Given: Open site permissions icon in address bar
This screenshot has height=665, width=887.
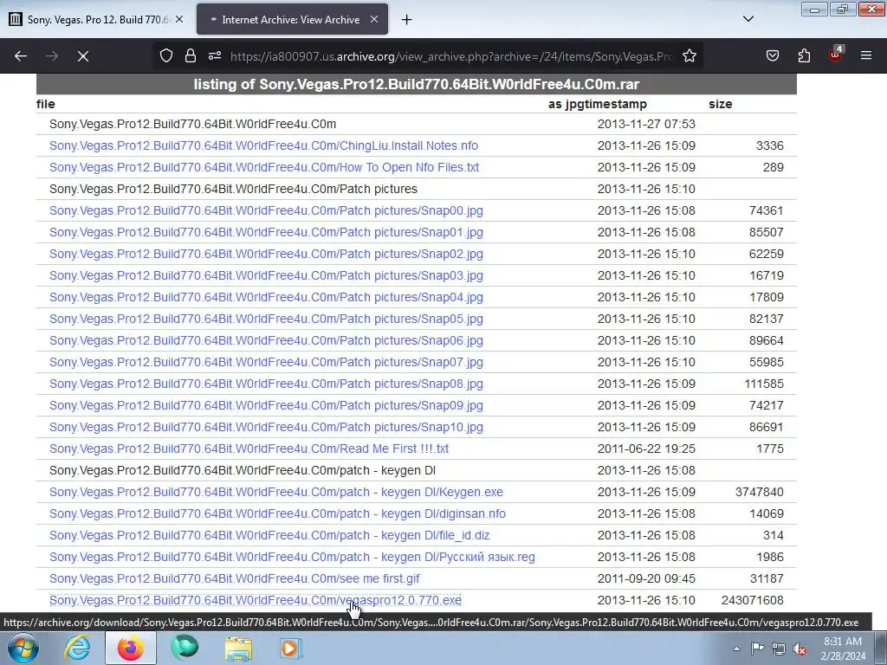Looking at the screenshot, I should click(215, 56).
